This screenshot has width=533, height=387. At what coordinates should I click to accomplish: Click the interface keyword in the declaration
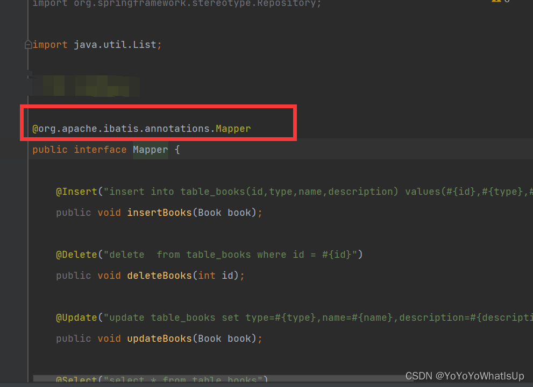(x=100, y=150)
